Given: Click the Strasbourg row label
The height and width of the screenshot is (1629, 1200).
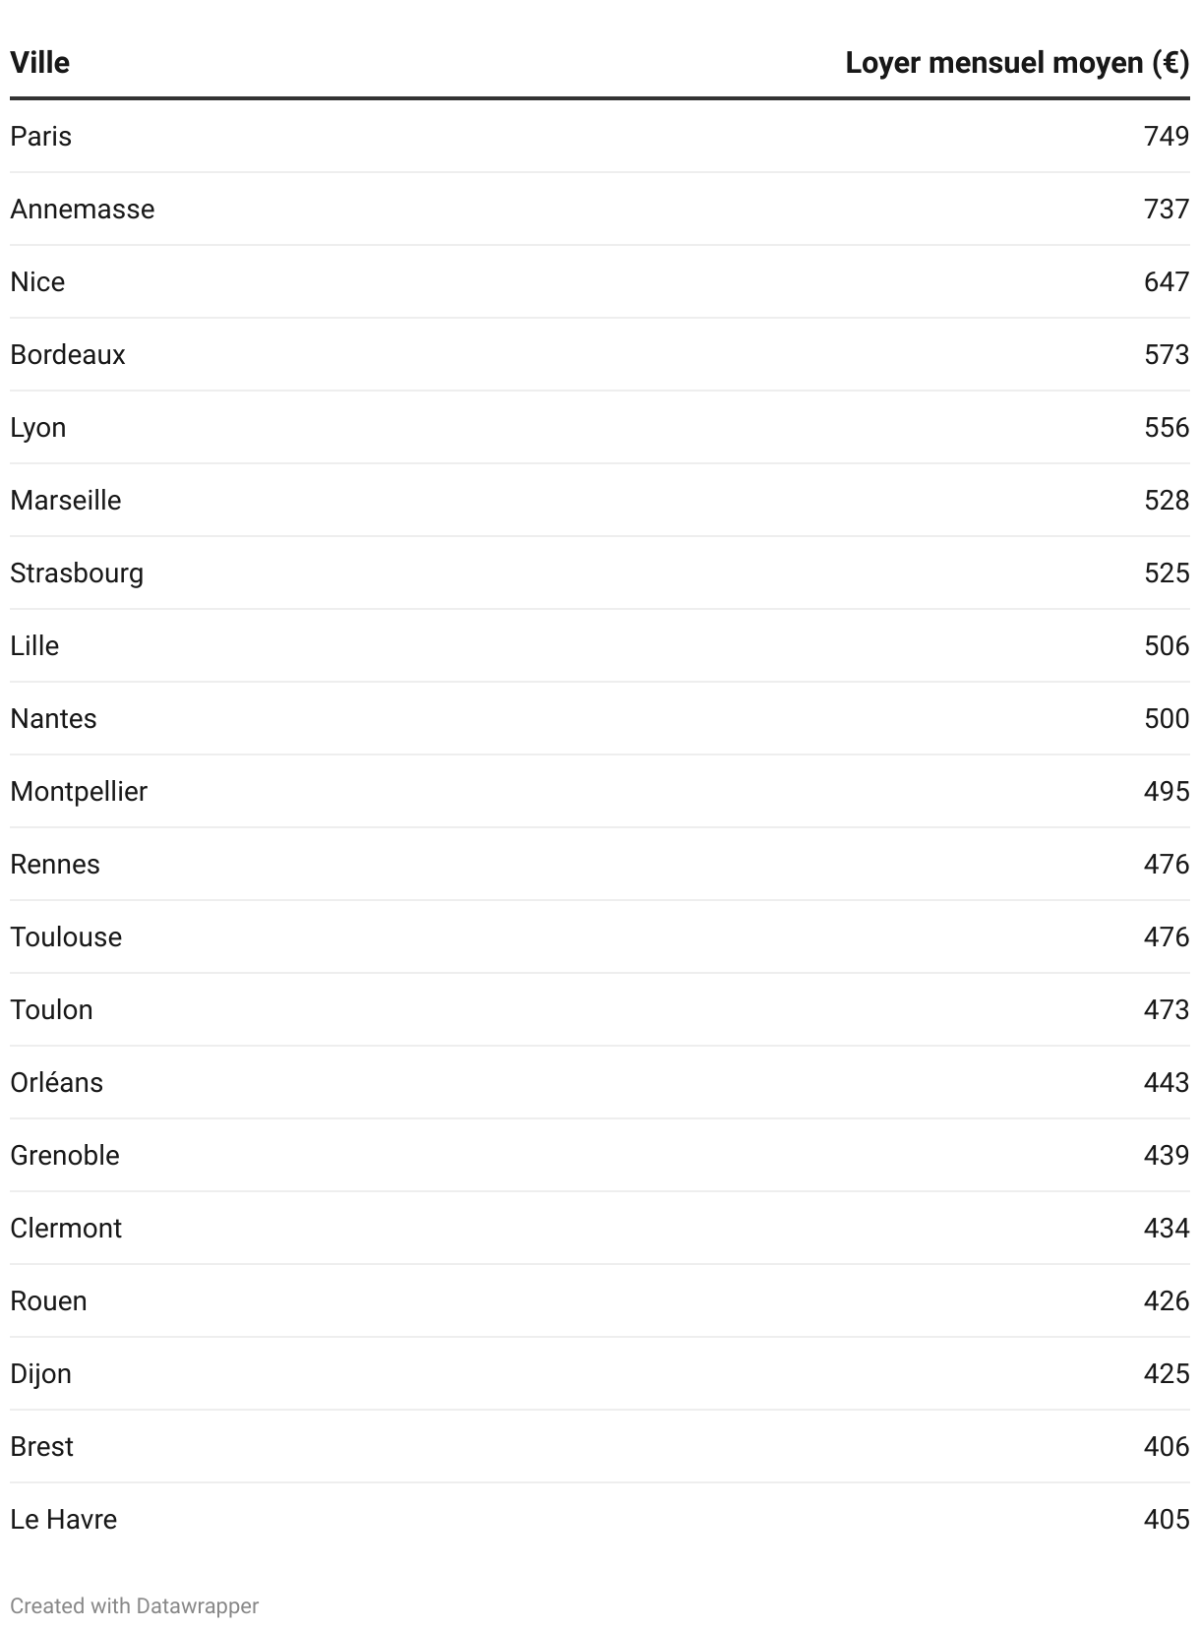Looking at the screenshot, I should [77, 573].
